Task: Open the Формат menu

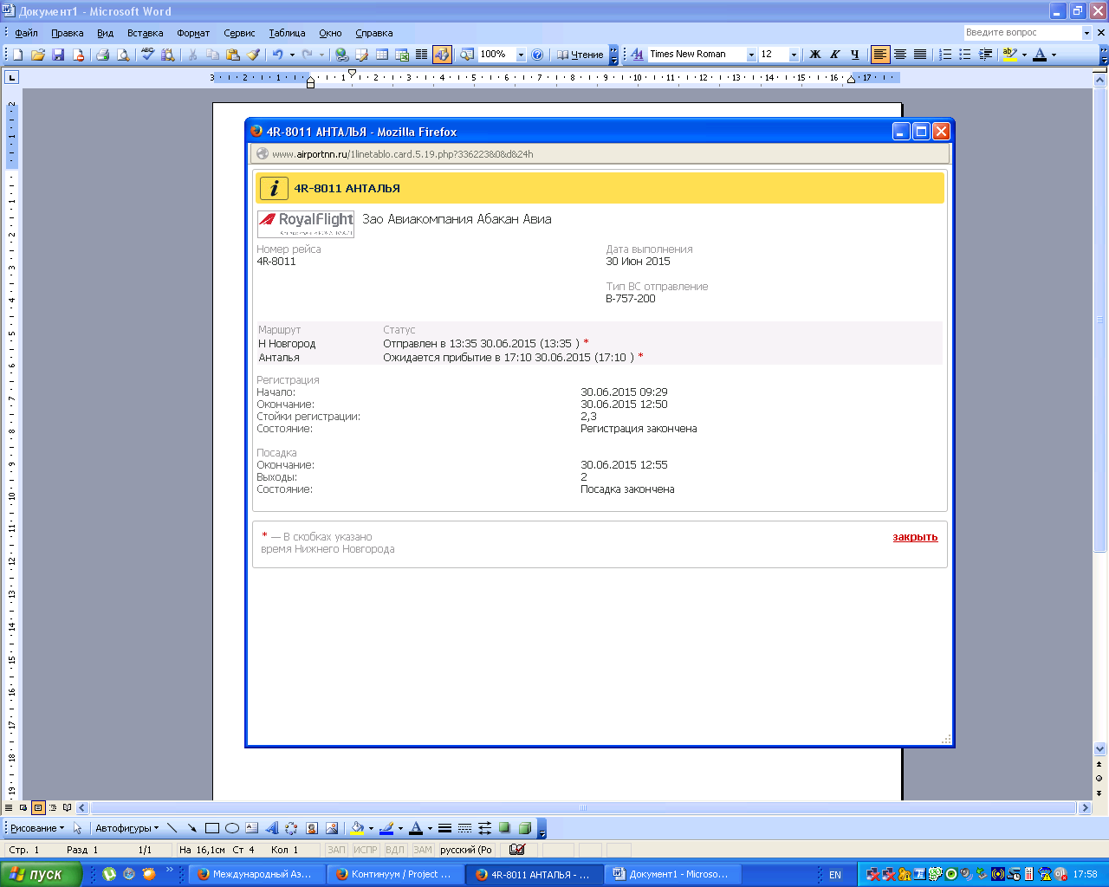Action: [193, 33]
